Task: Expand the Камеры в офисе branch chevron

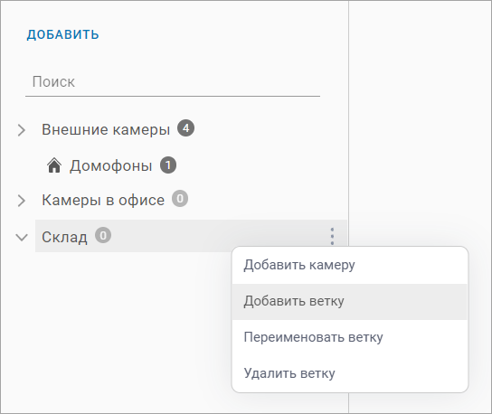Action: pos(22,201)
